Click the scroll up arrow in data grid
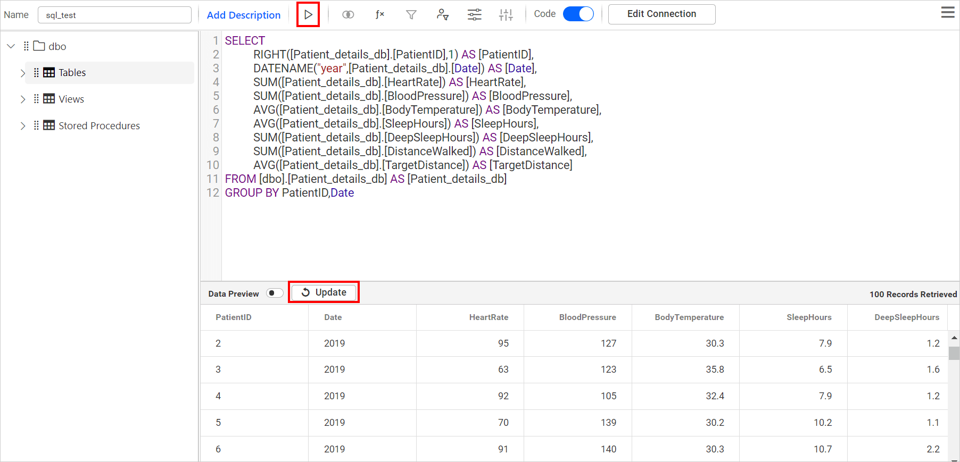The height and width of the screenshot is (462, 960). pyautogui.click(x=954, y=338)
